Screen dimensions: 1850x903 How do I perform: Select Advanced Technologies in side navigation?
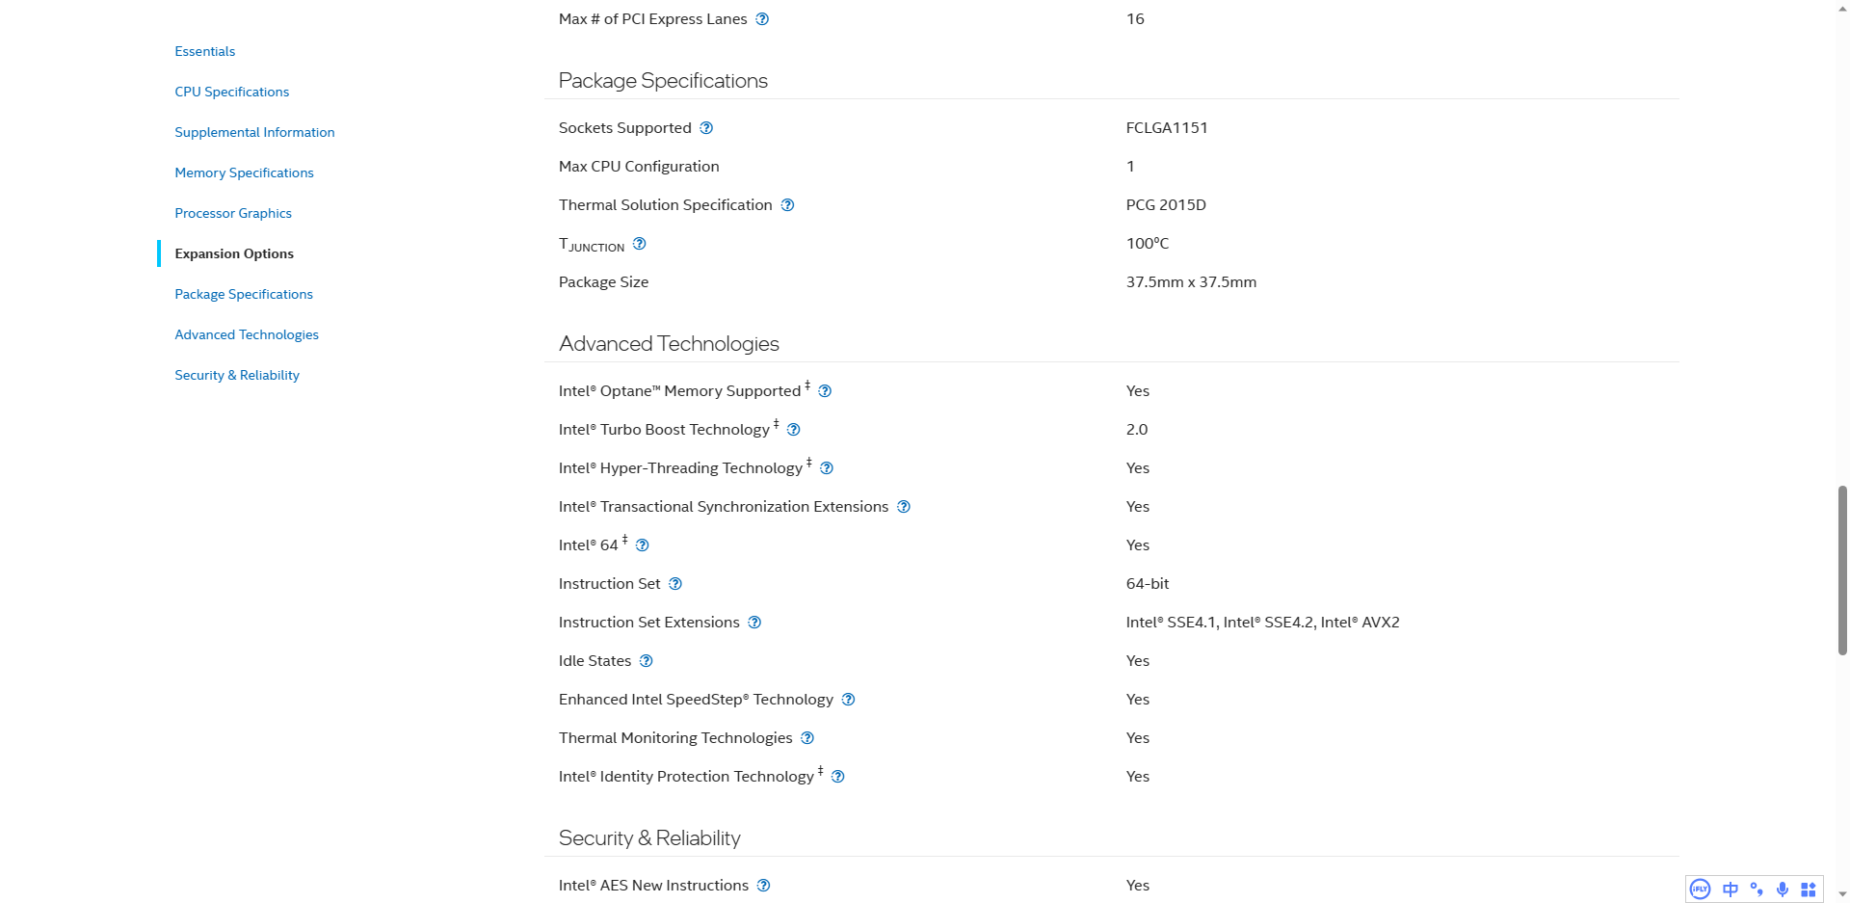[247, 334]
